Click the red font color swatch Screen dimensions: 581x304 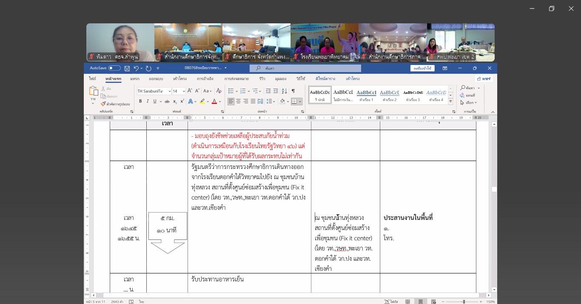(x=214, y=101)
